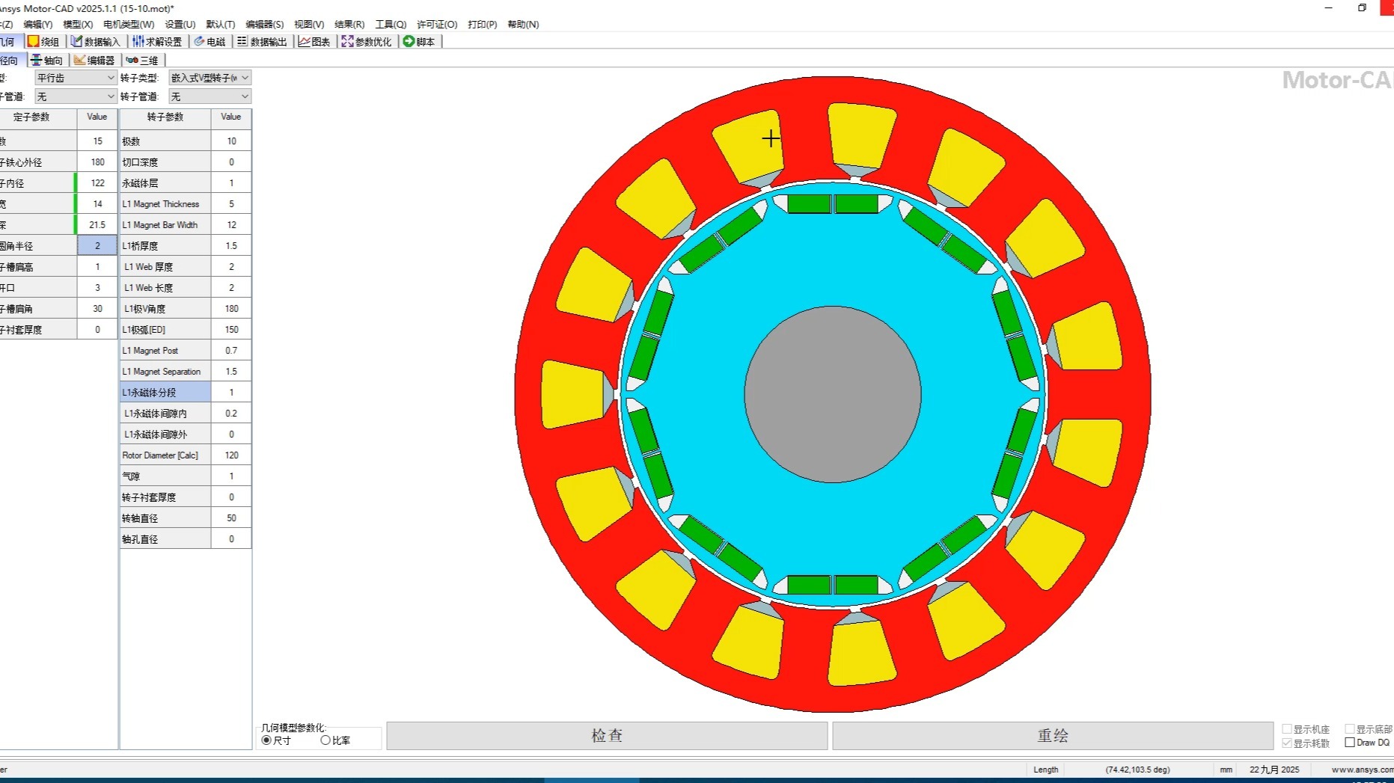
Task: Edit the L1 Magnet Thickness value
Action: coord(231,204)
